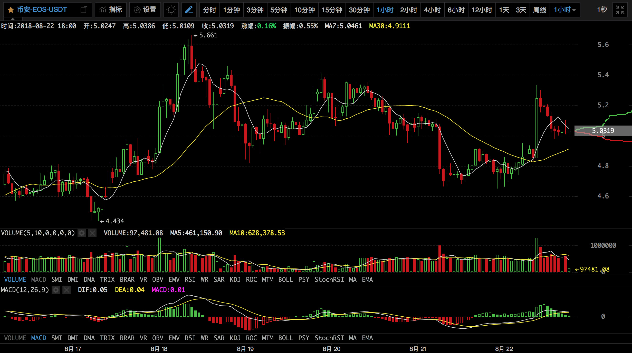632x353 pixels.
Task: Select the 4小时 interval
Action: coord(433,10)
